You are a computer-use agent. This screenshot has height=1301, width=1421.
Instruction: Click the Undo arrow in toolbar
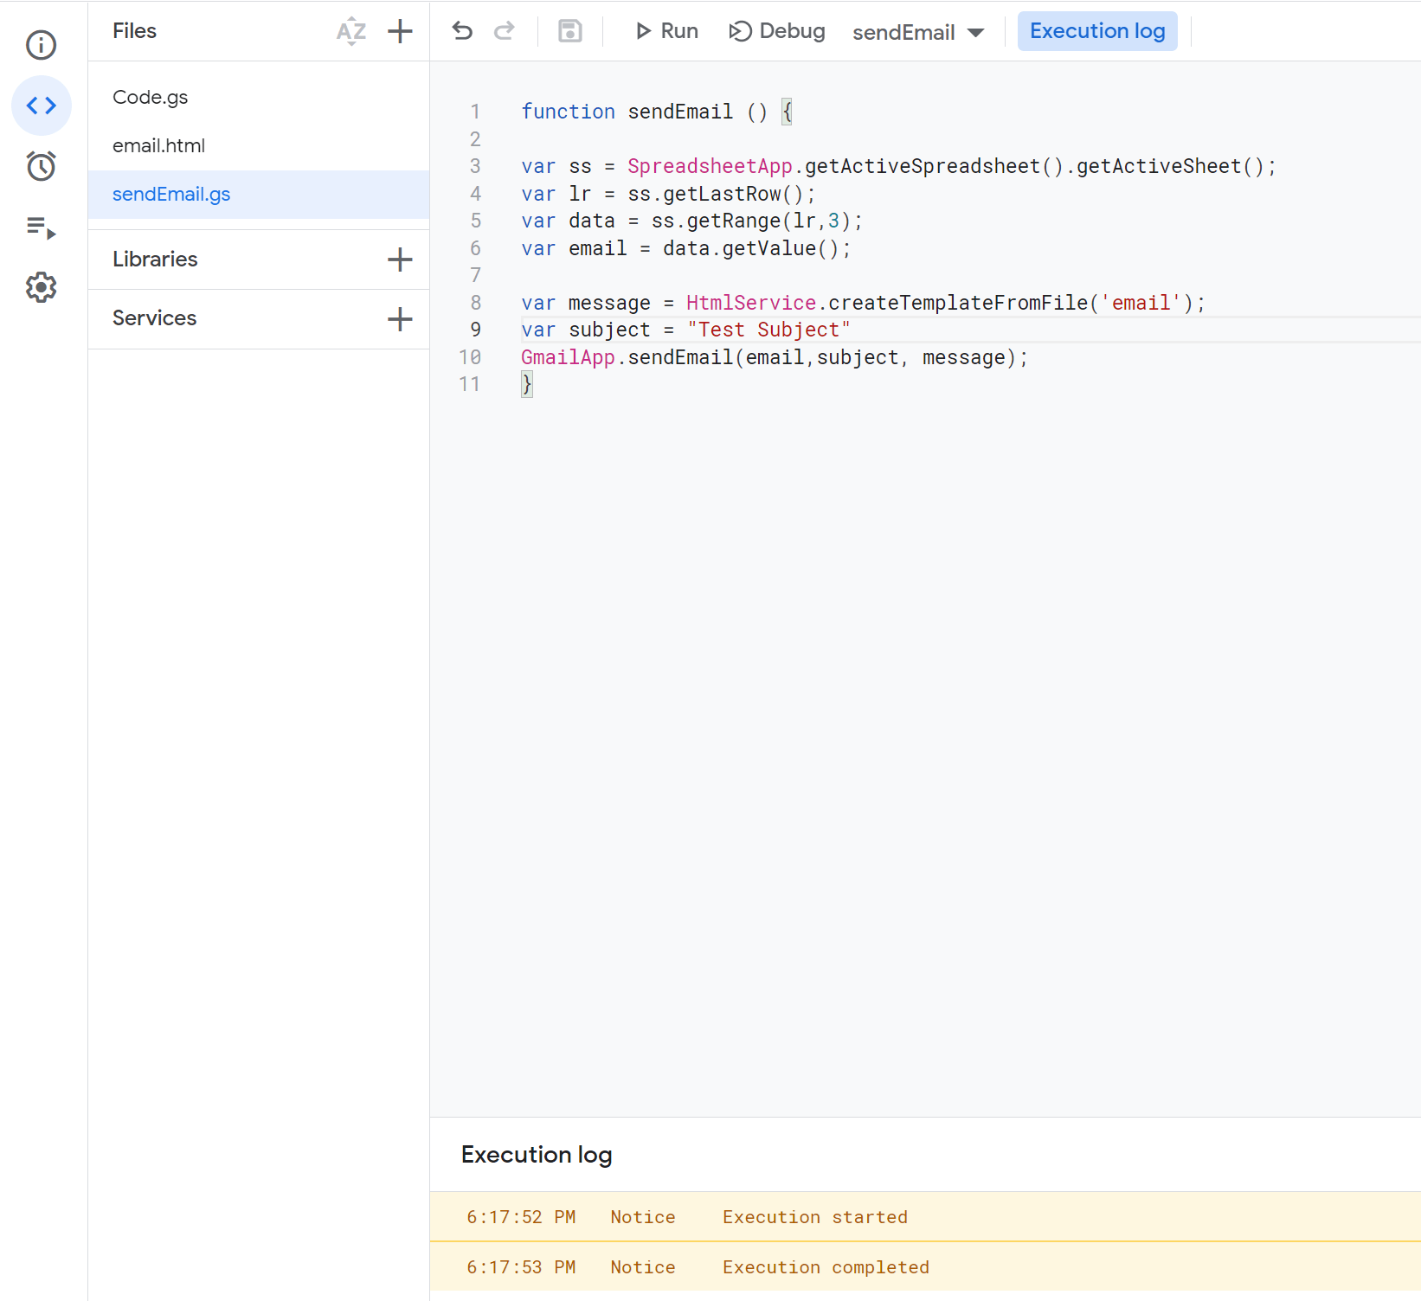462,32
